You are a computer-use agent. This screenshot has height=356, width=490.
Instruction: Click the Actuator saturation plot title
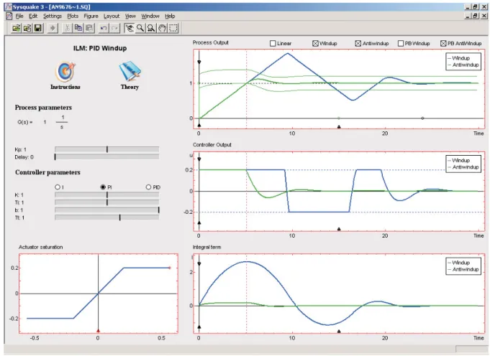pos(40,247)
